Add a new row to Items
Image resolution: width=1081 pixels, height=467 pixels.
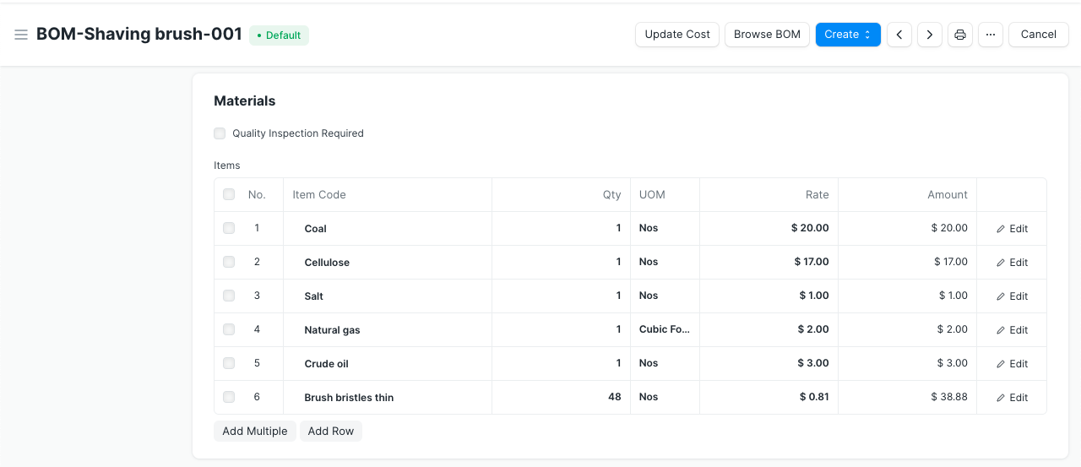[x=330, y=432]
